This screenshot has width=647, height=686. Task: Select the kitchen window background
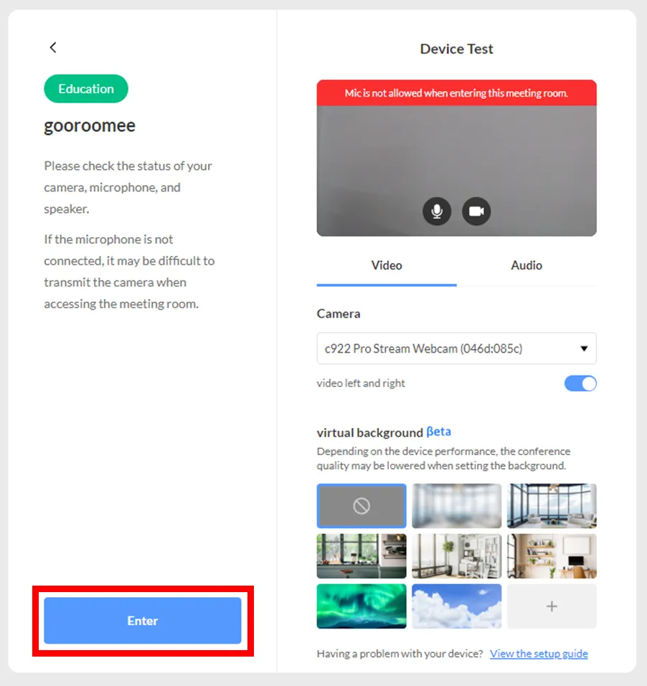pyautogui.click(x=362, y=556)
